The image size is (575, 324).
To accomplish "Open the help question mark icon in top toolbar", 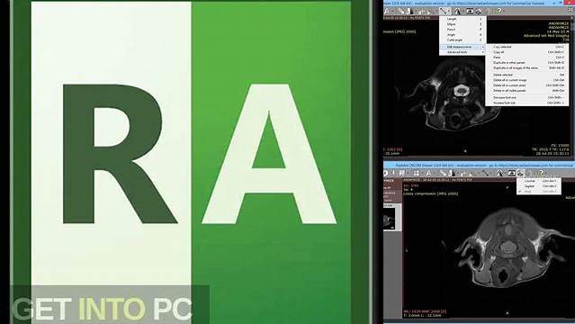I will [499, 11].
